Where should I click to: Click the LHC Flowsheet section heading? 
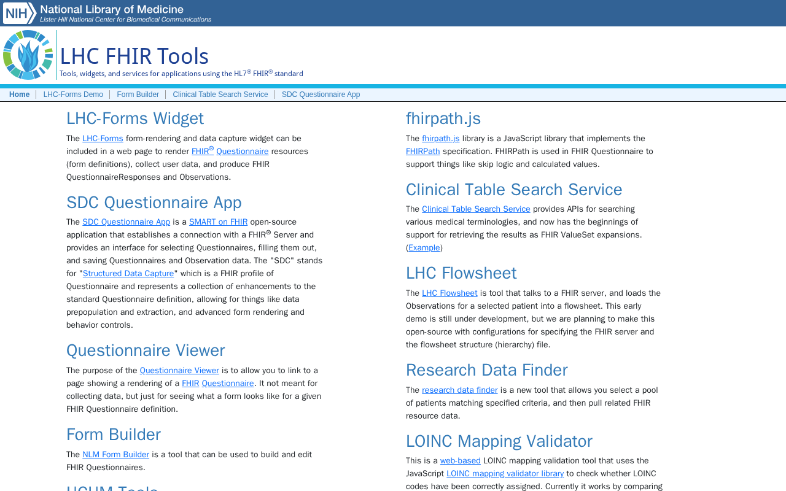pyautogui.click(x=461, y=273)
